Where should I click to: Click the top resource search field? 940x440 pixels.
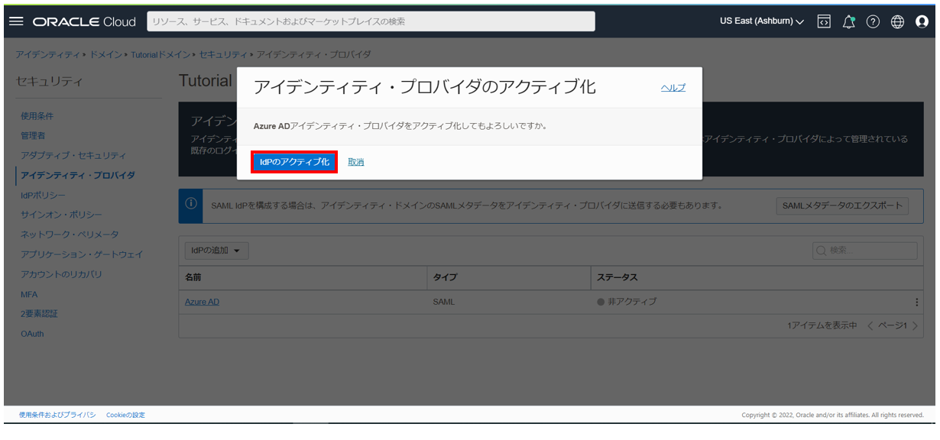pyautogui.click(x=371, y=21)
